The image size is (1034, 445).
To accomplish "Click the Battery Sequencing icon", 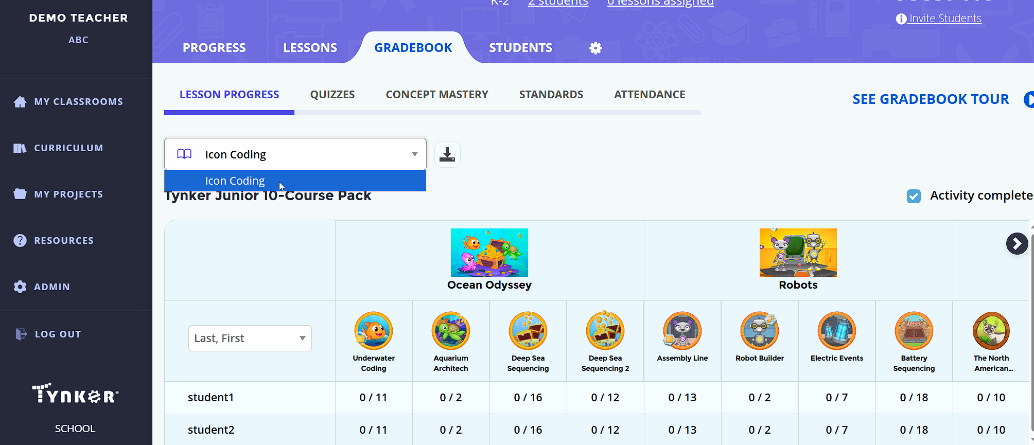I will click(914, 331).
